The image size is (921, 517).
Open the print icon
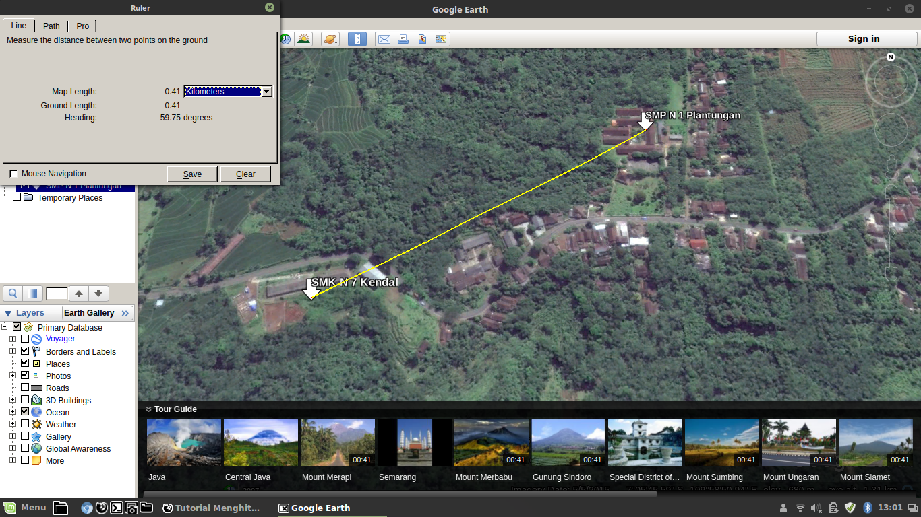point(403,38)
